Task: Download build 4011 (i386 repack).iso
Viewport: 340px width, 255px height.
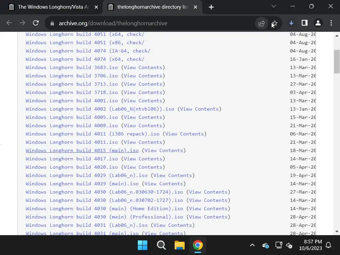Action: coord(92,134)
